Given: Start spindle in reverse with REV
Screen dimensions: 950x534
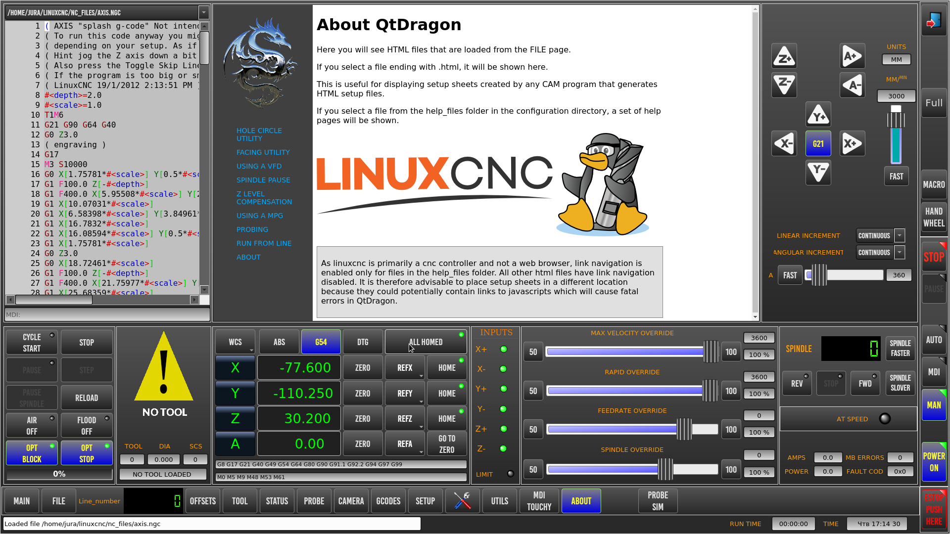Looking at the screenshot, I should click(797, 384).
